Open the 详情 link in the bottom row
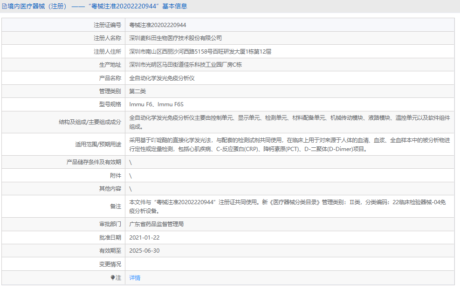Image resolution: width=460 pixels, height=289 pixels. [135, 277]
